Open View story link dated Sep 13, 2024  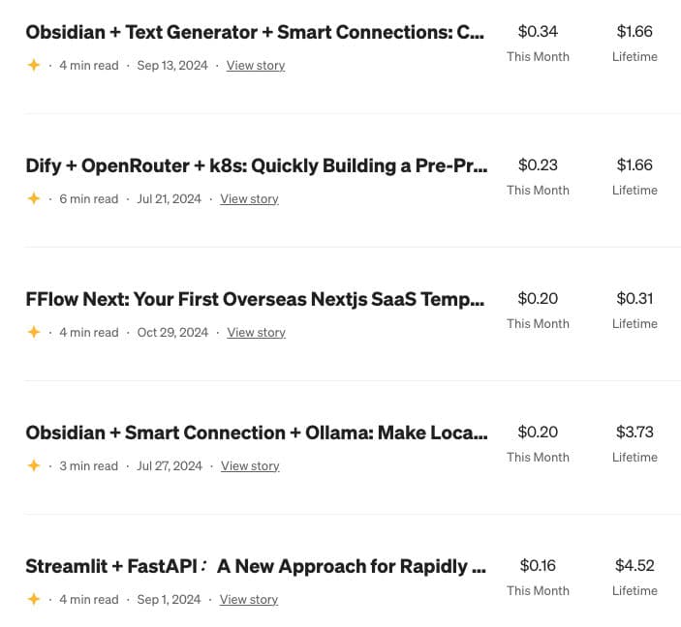256,66
